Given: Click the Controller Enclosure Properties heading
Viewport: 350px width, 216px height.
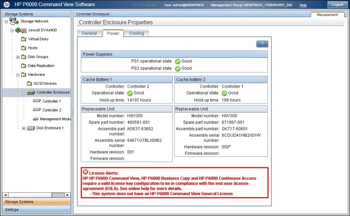Looking at the screenshot, I should [x=116, y=22].
